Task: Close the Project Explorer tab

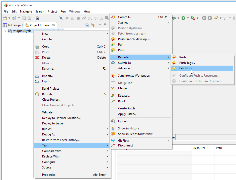Action: [x=54, y=25]
